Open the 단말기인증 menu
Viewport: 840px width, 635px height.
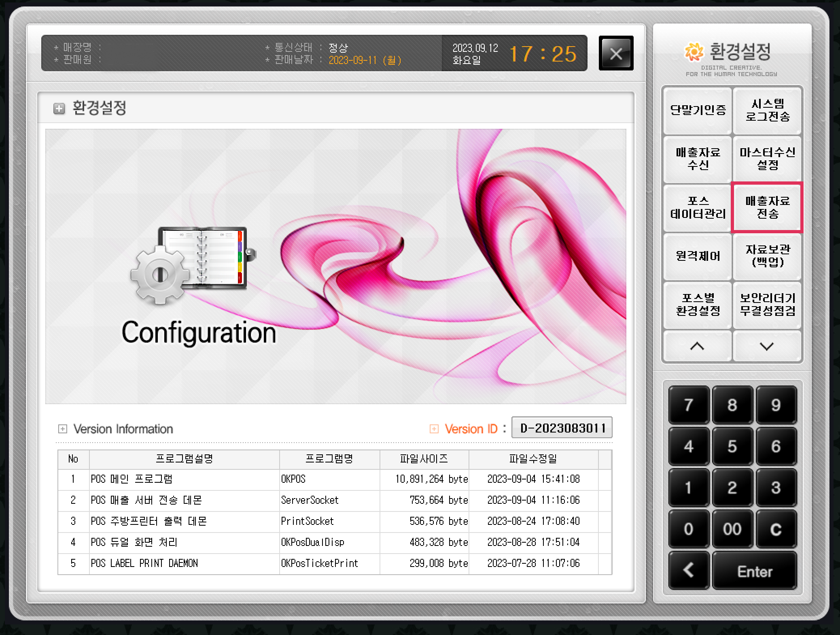(x=698, y=110)
